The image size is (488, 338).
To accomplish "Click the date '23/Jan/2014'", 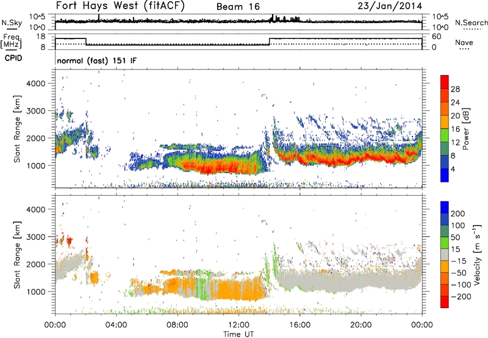I will pyautogui.click(x=390, y=6).
